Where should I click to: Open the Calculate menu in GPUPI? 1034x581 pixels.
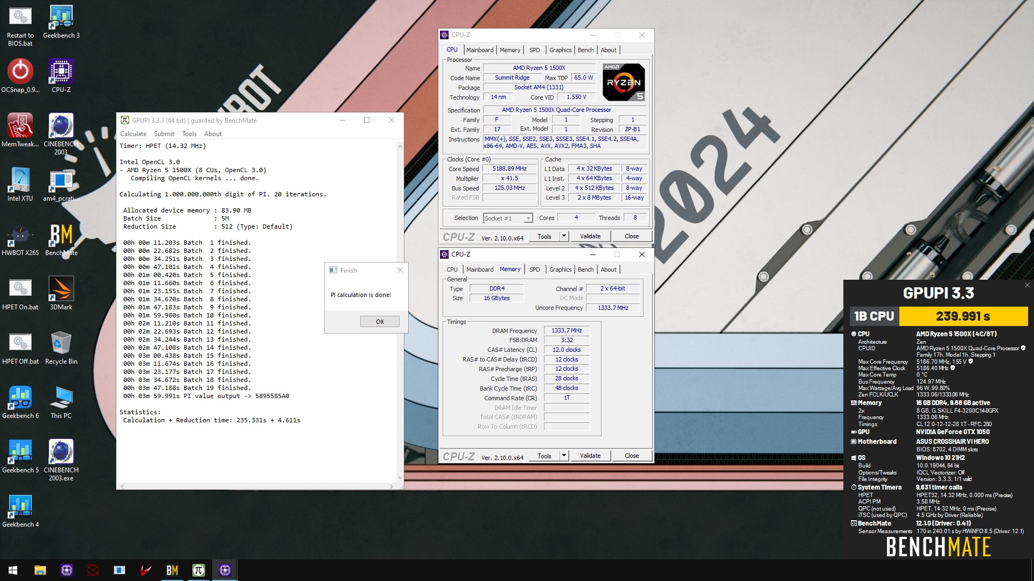point(133,134)
